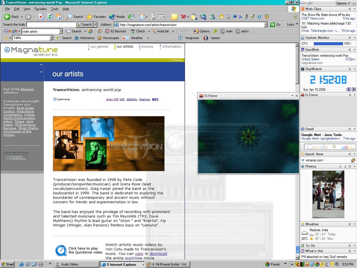Expand the G-Force sidebar panel
The height and width of the screenshot is (268, 357).
350,95
